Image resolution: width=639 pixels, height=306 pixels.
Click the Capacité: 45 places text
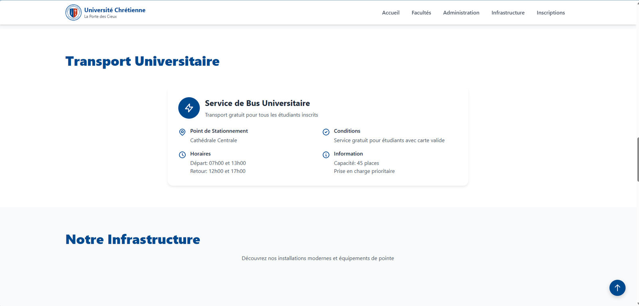click(356, 163)
